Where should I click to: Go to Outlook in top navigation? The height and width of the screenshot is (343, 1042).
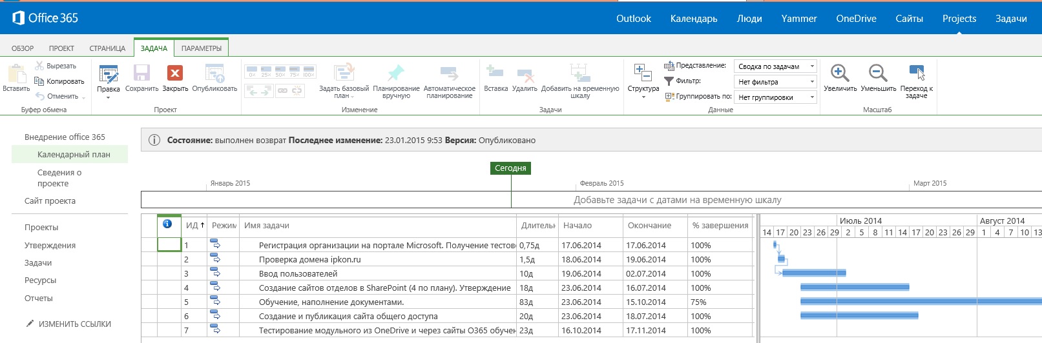[634, 19]
